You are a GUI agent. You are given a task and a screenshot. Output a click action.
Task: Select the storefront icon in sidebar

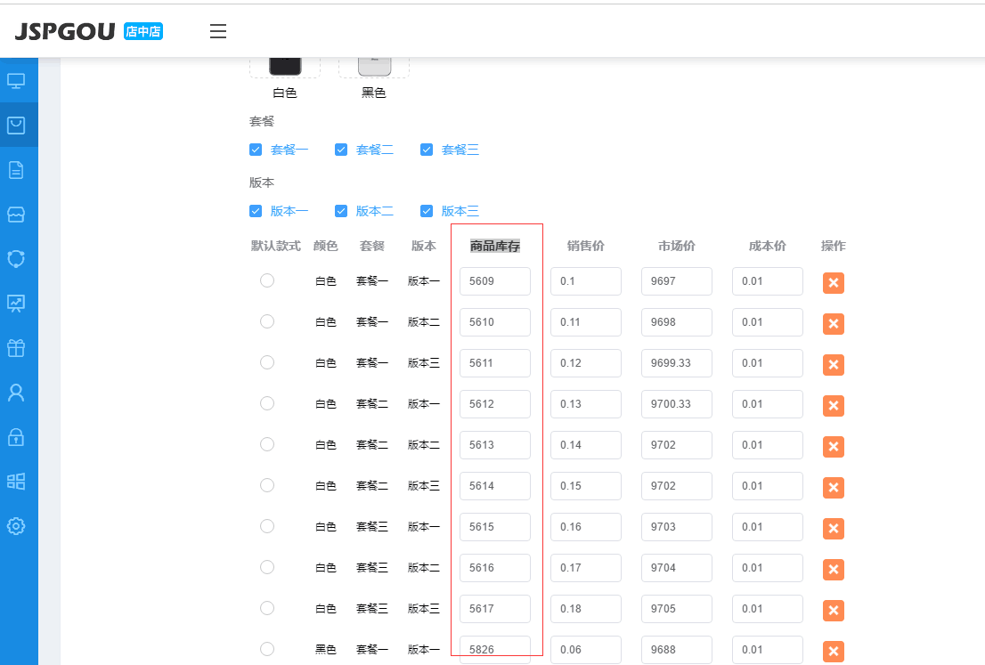point(16,215)
